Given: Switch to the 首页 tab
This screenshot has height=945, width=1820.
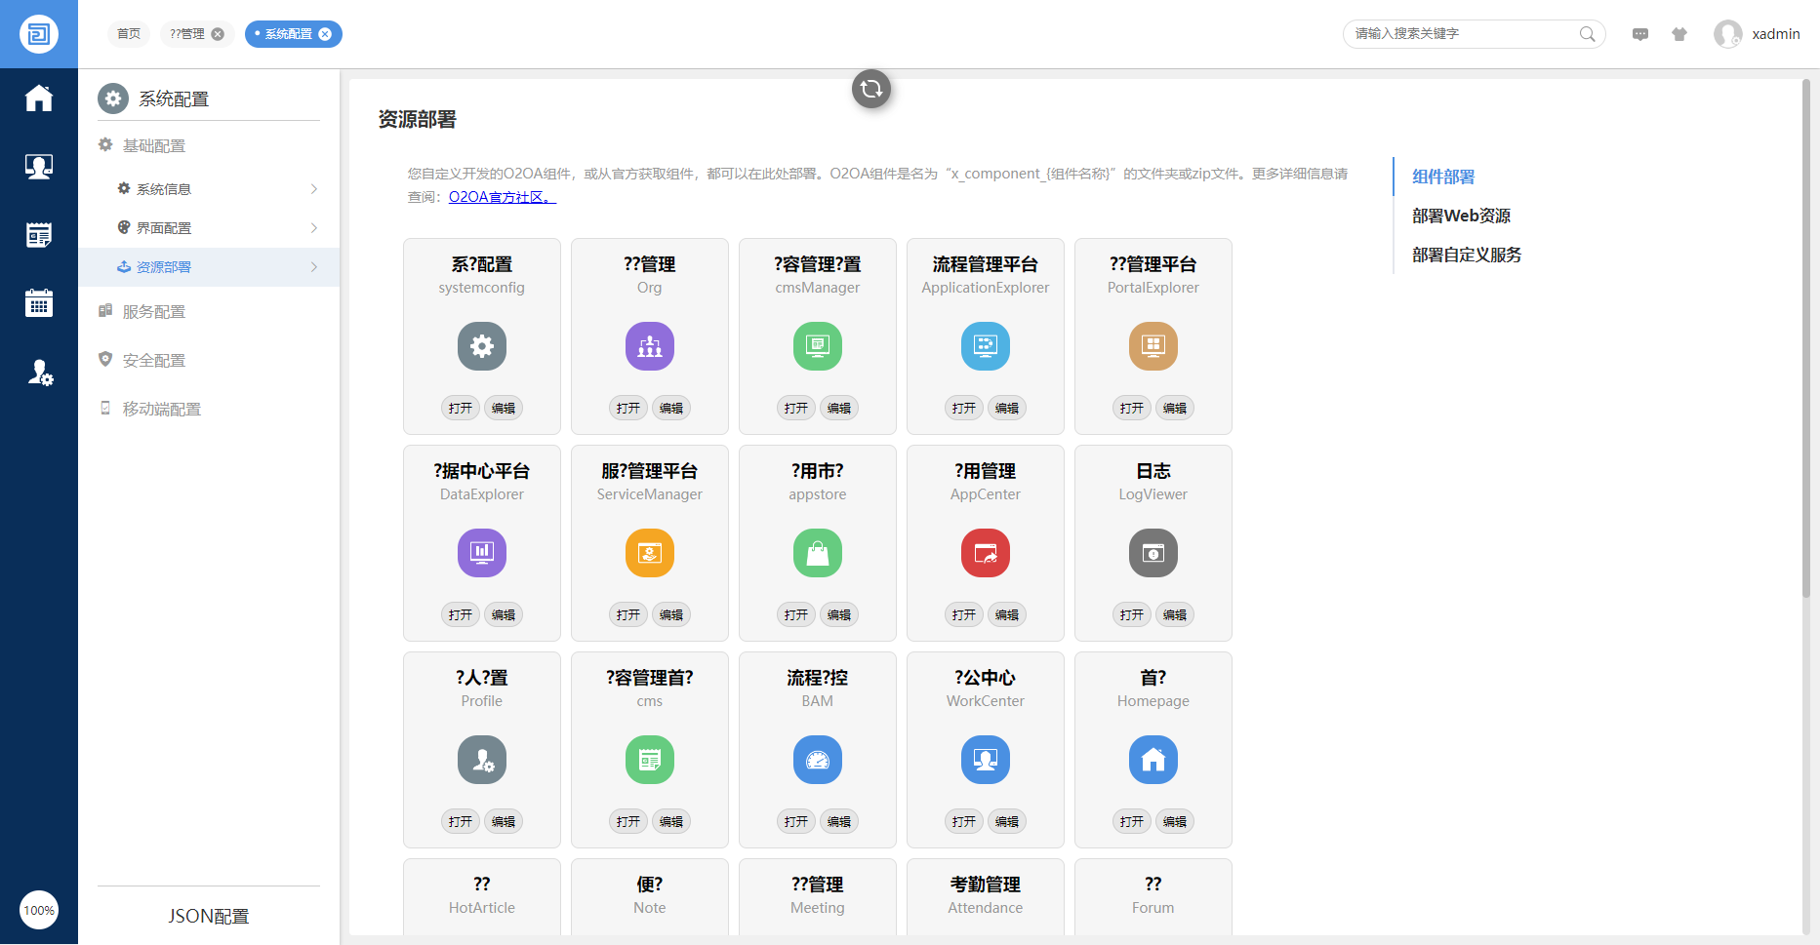Looking at the screenshot, I should point(129,34).
